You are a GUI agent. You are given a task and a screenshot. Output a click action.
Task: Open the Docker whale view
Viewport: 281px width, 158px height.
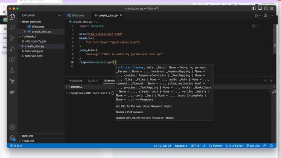[12, 92]
